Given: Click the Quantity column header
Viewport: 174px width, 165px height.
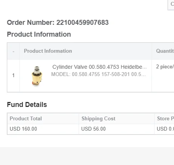Looking at the screenshot, I should [x=165, y=51].
